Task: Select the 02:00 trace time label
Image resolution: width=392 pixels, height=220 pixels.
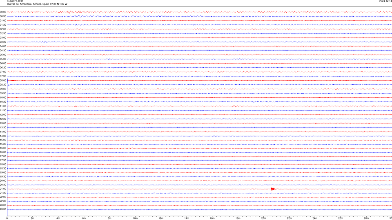Action: pos(3,29)
